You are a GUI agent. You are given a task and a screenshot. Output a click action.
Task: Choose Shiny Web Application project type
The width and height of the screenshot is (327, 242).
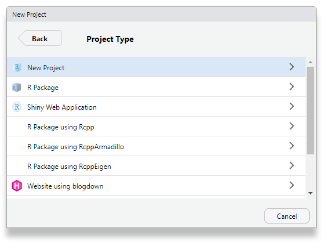tap(156, 107)
